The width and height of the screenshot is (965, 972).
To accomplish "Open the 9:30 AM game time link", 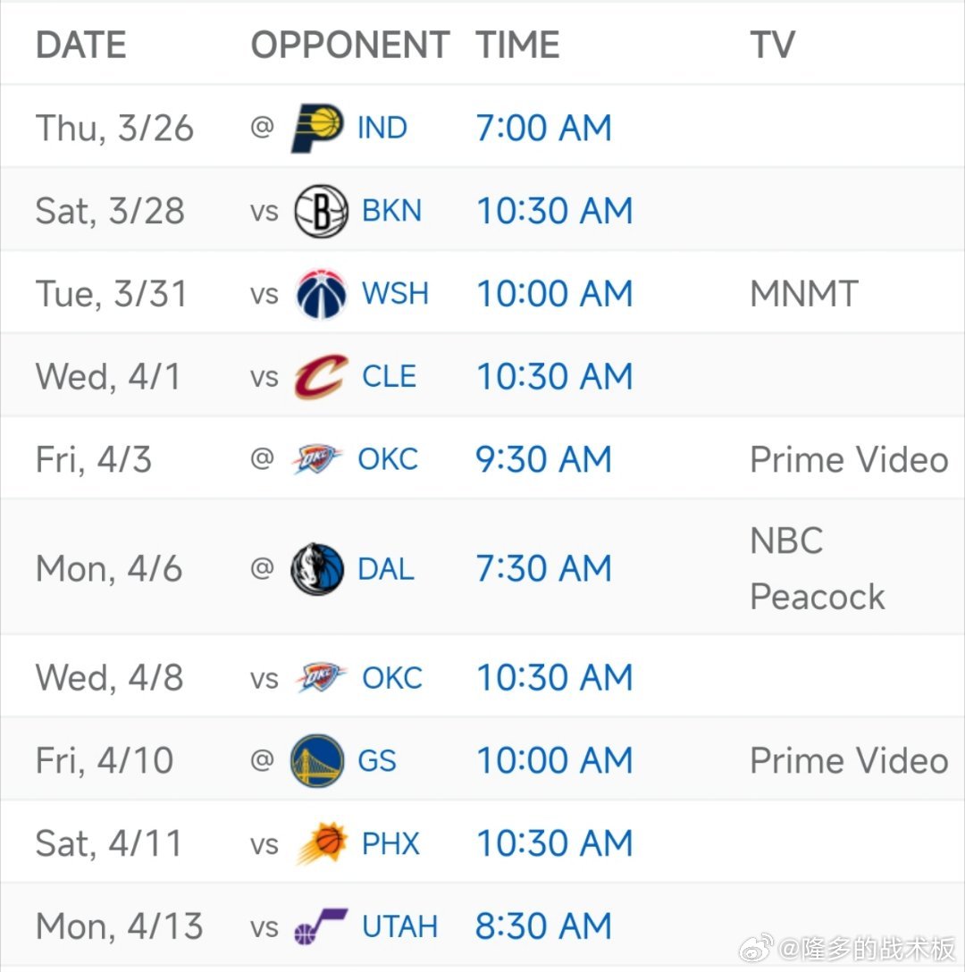I will click(543, 459).
